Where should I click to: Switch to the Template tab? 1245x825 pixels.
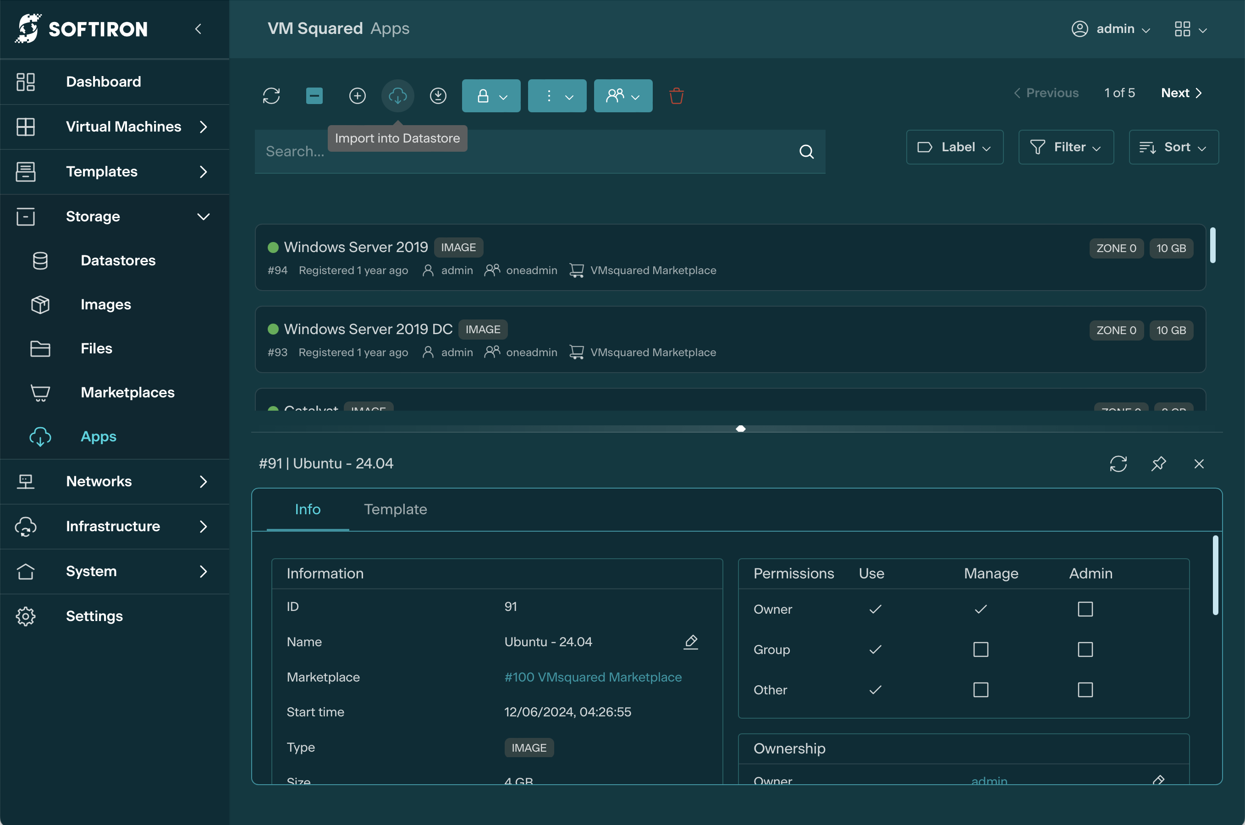click(x=395, y=509)
